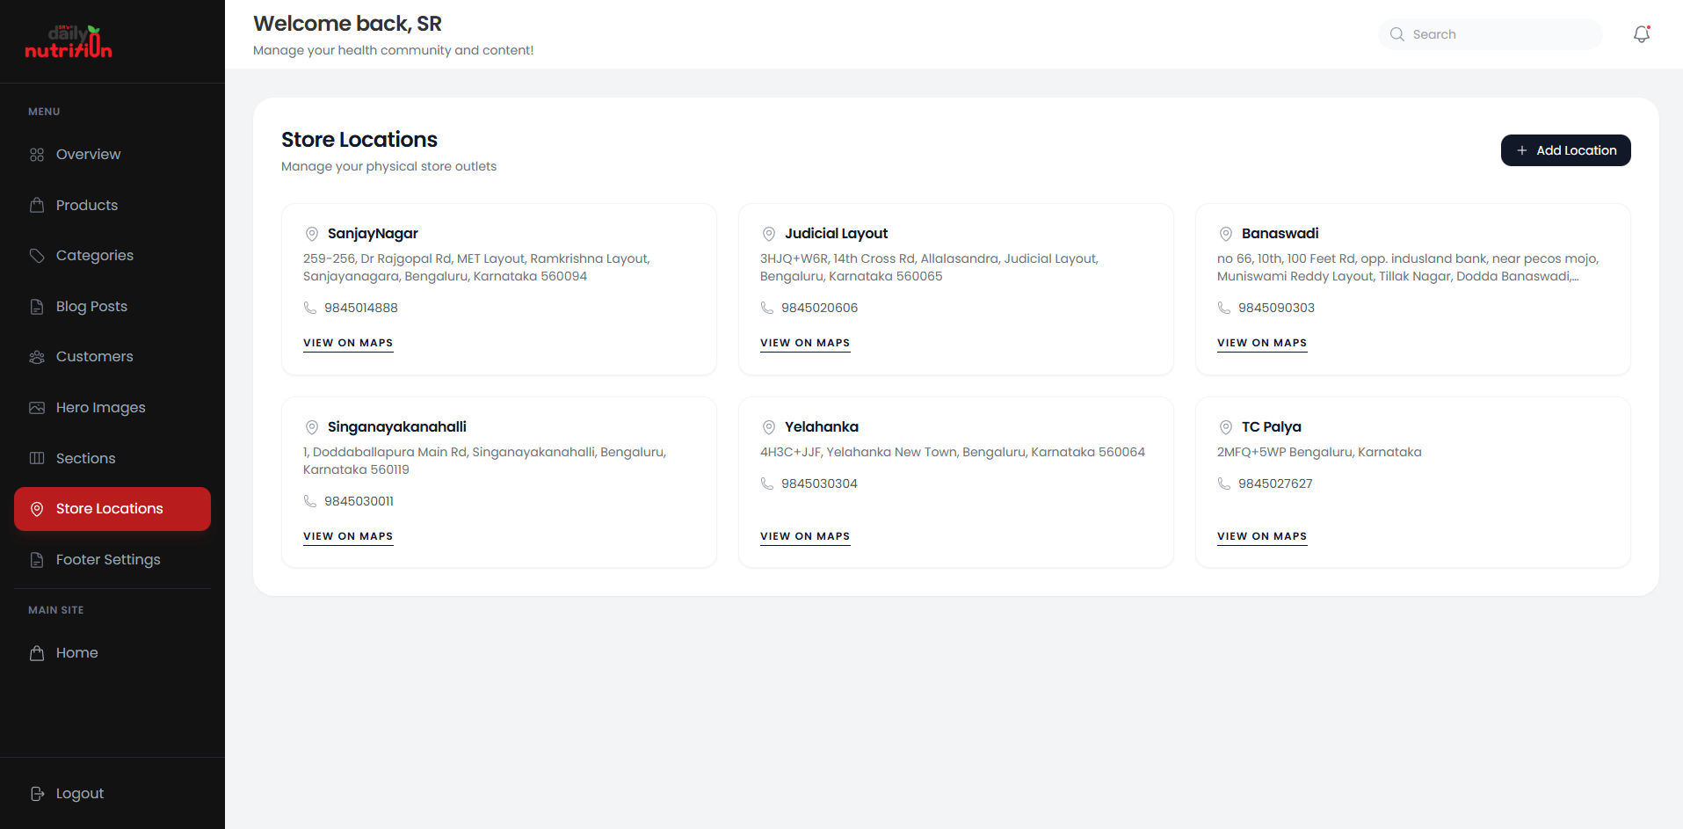
Task: Select the Singanayakanahalli store card title
Action: 396,427
